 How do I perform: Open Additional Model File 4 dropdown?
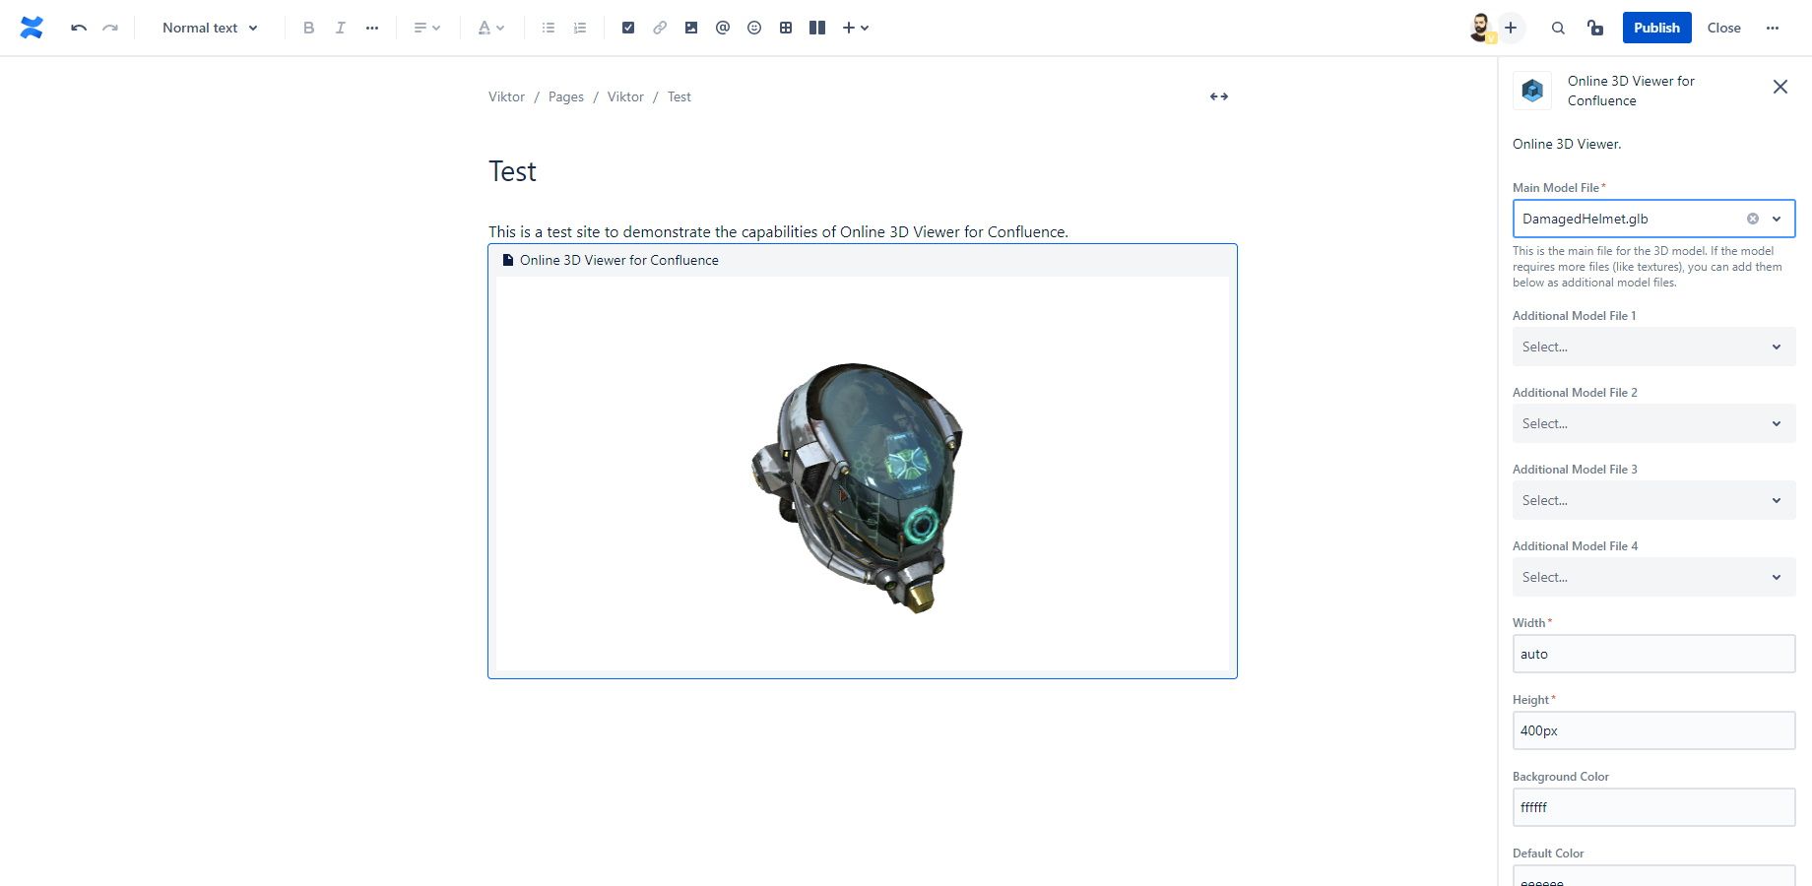[1653, 577]
